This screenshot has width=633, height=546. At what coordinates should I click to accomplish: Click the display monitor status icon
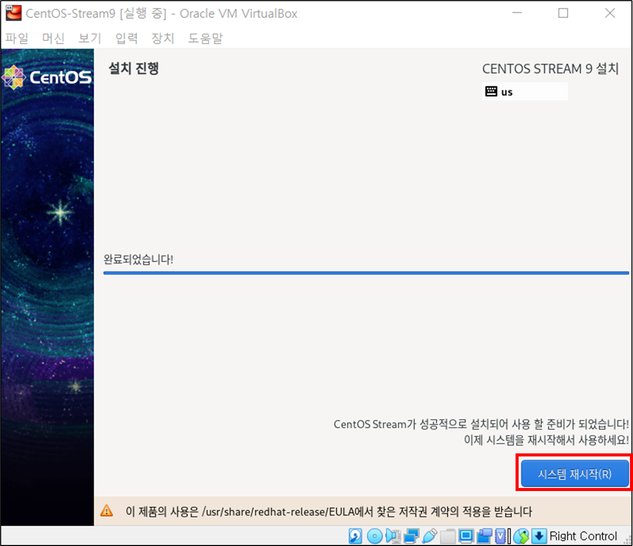466,536
